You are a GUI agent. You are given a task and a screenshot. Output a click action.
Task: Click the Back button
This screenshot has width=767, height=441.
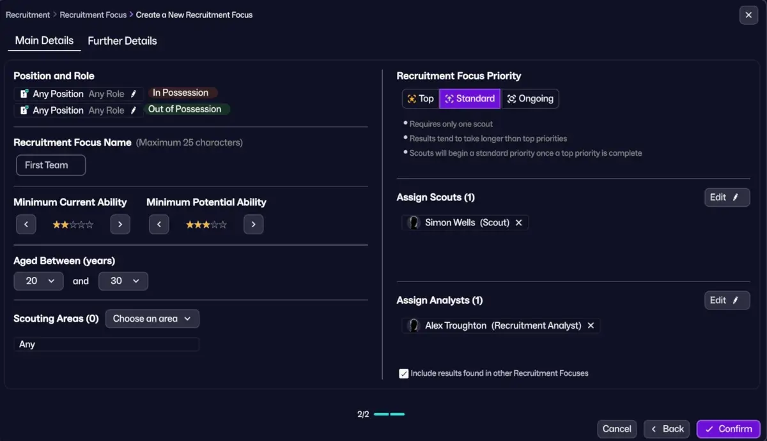[x=667, y=429]
